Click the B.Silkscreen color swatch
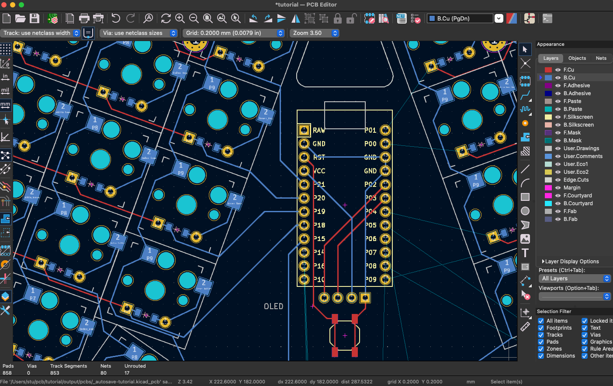The width and height of the screenshot is (613, 386). click(548, 125)
